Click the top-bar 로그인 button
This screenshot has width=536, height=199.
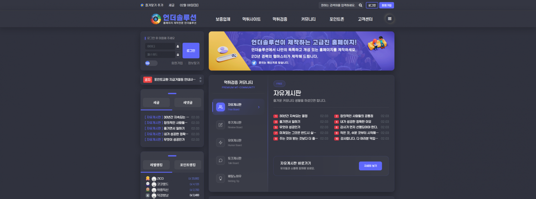(372, 5)
